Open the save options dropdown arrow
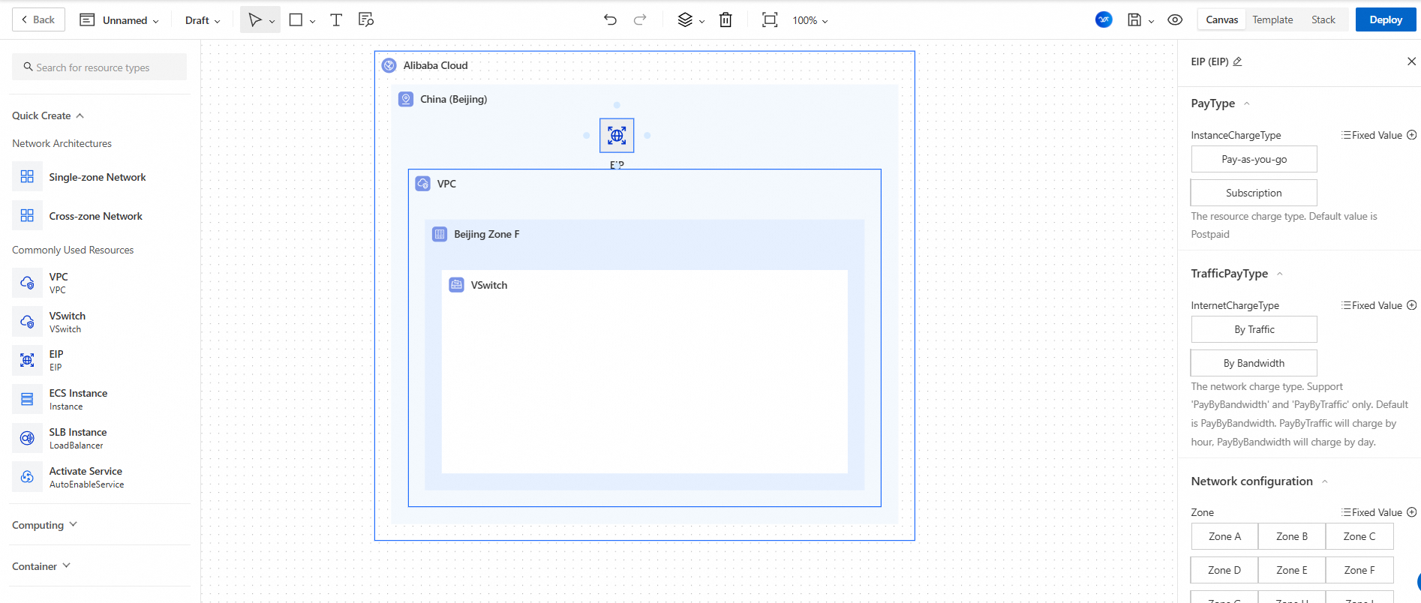Viewport: 1421px width, 603px height. pyautogui.click(x=1151, y=21)
